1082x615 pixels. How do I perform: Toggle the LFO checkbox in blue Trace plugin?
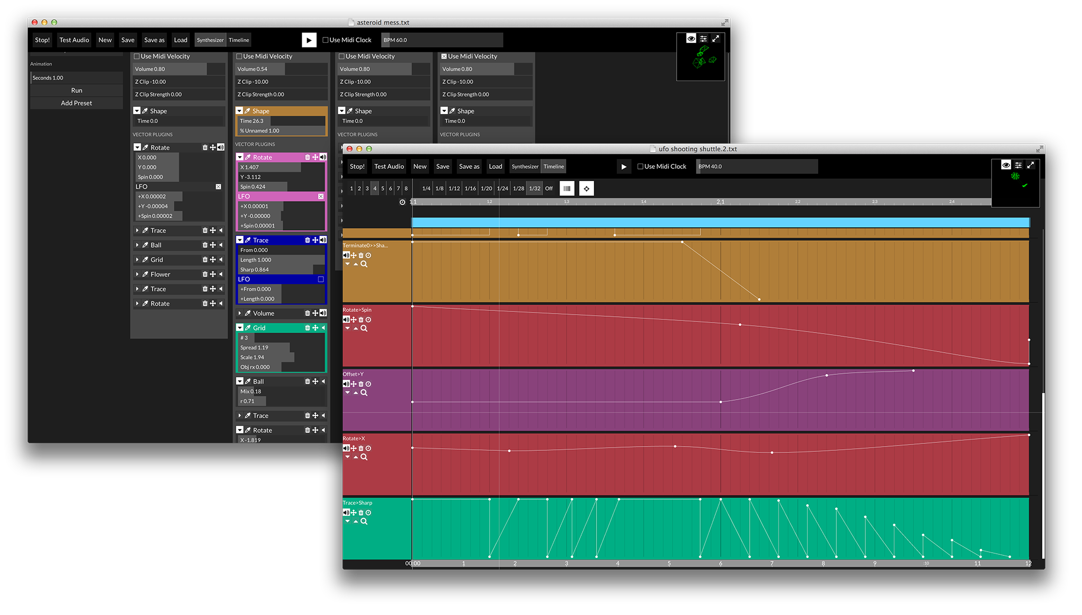tap(321, 279)
